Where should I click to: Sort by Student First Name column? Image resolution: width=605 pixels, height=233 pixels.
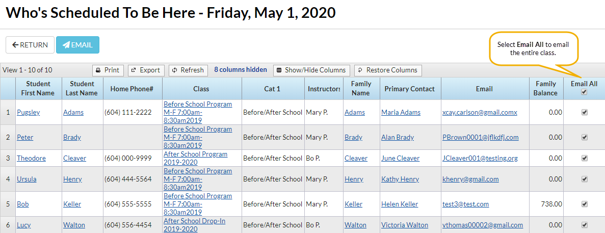pyautogui.click(x=38, y=89)
